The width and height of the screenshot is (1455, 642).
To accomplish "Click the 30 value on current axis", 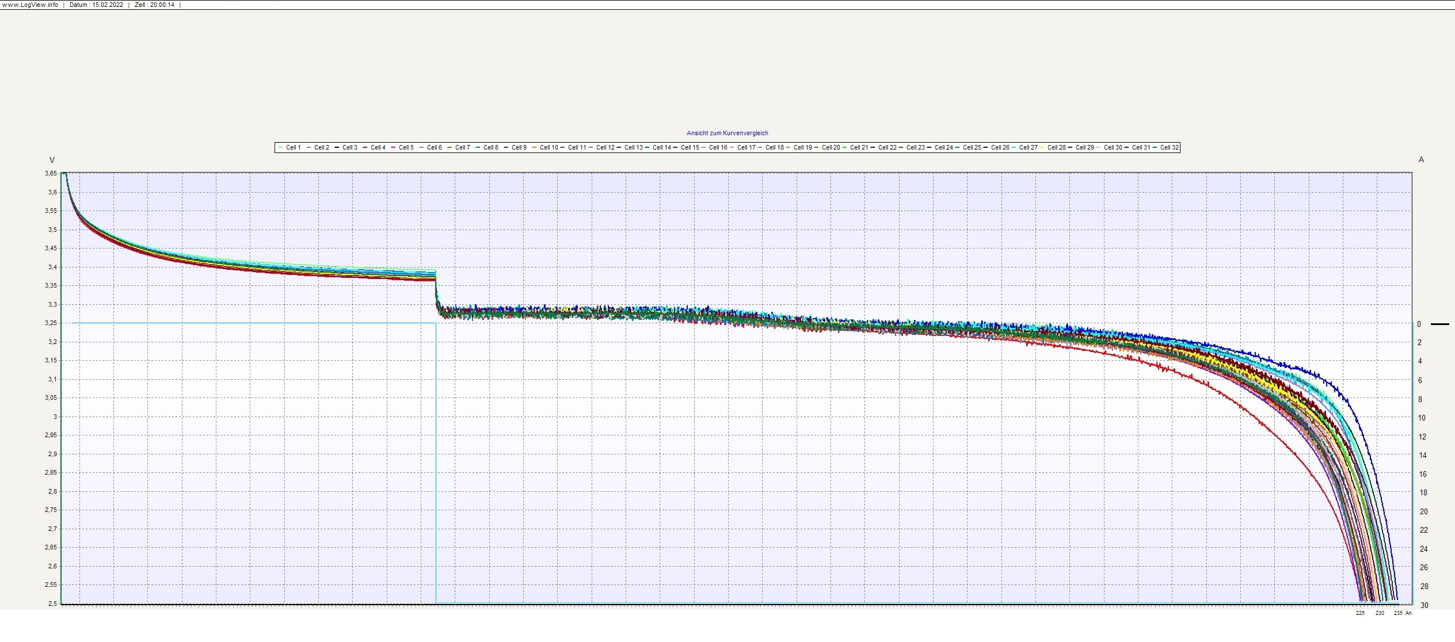I will (1424, 605).
